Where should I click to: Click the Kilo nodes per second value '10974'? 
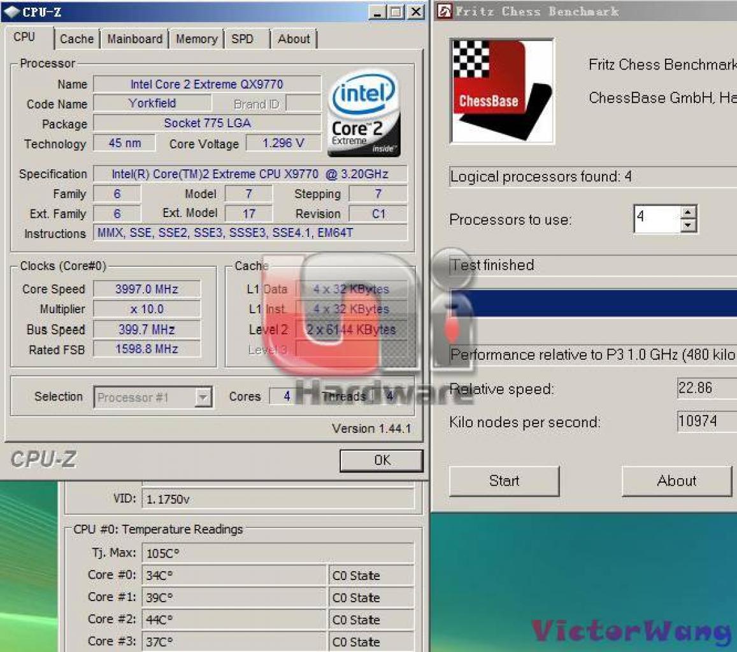pos(706,421)
